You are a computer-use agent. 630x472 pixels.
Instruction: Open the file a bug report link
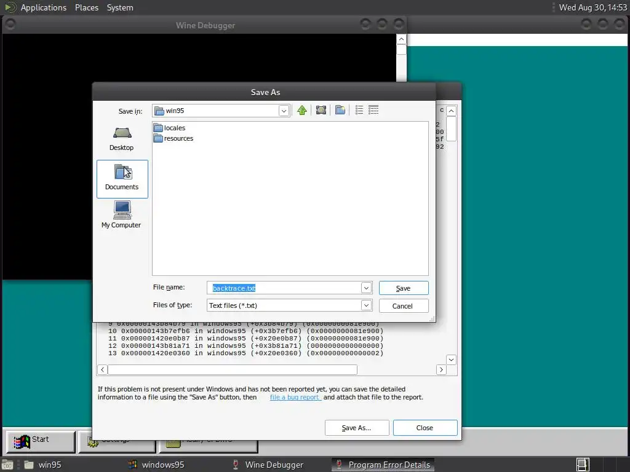[295, 398]
